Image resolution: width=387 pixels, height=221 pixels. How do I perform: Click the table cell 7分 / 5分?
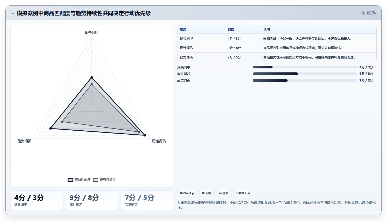(x=234, y=57)
